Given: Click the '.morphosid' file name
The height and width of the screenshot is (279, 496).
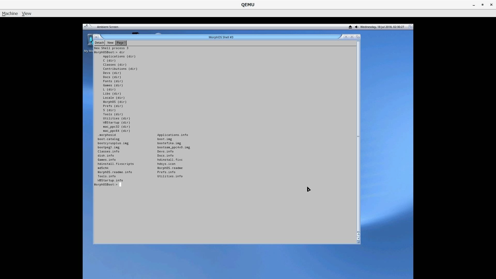Looking at the screenshot, I should 107,135.
